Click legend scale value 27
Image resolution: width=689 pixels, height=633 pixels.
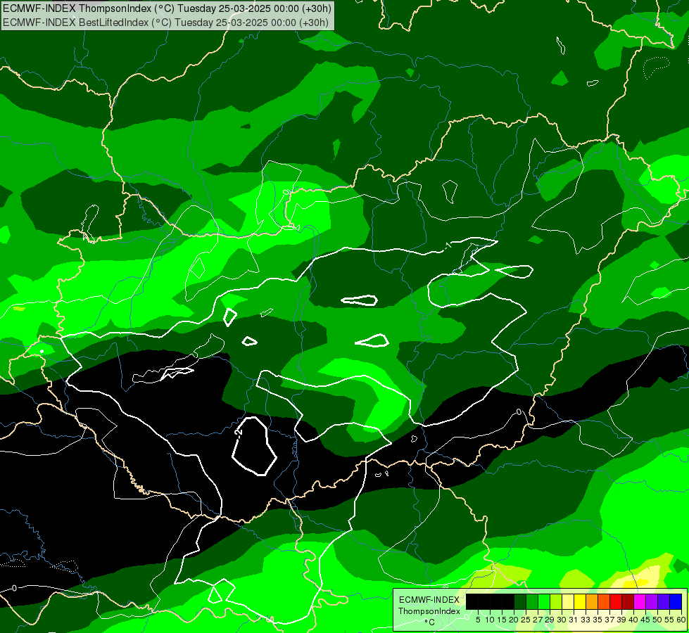point(538,620)
